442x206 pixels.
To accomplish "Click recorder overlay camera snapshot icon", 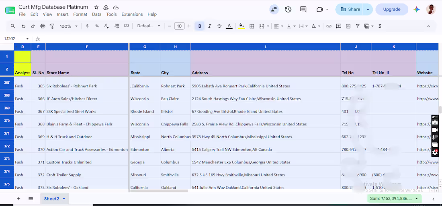I will (x=435, y=123).
